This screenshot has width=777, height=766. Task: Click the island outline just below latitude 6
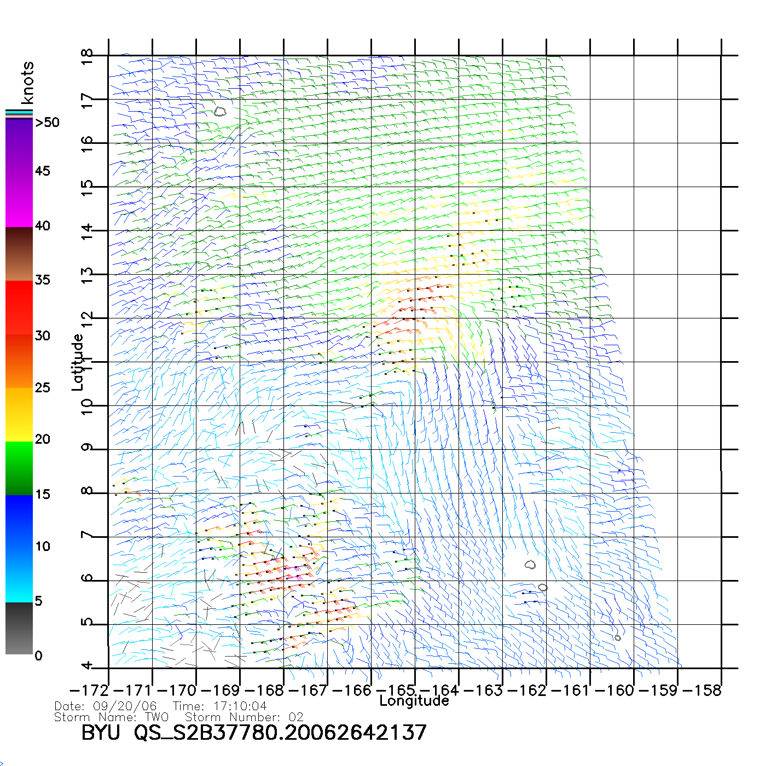click(x=543, y=588)
